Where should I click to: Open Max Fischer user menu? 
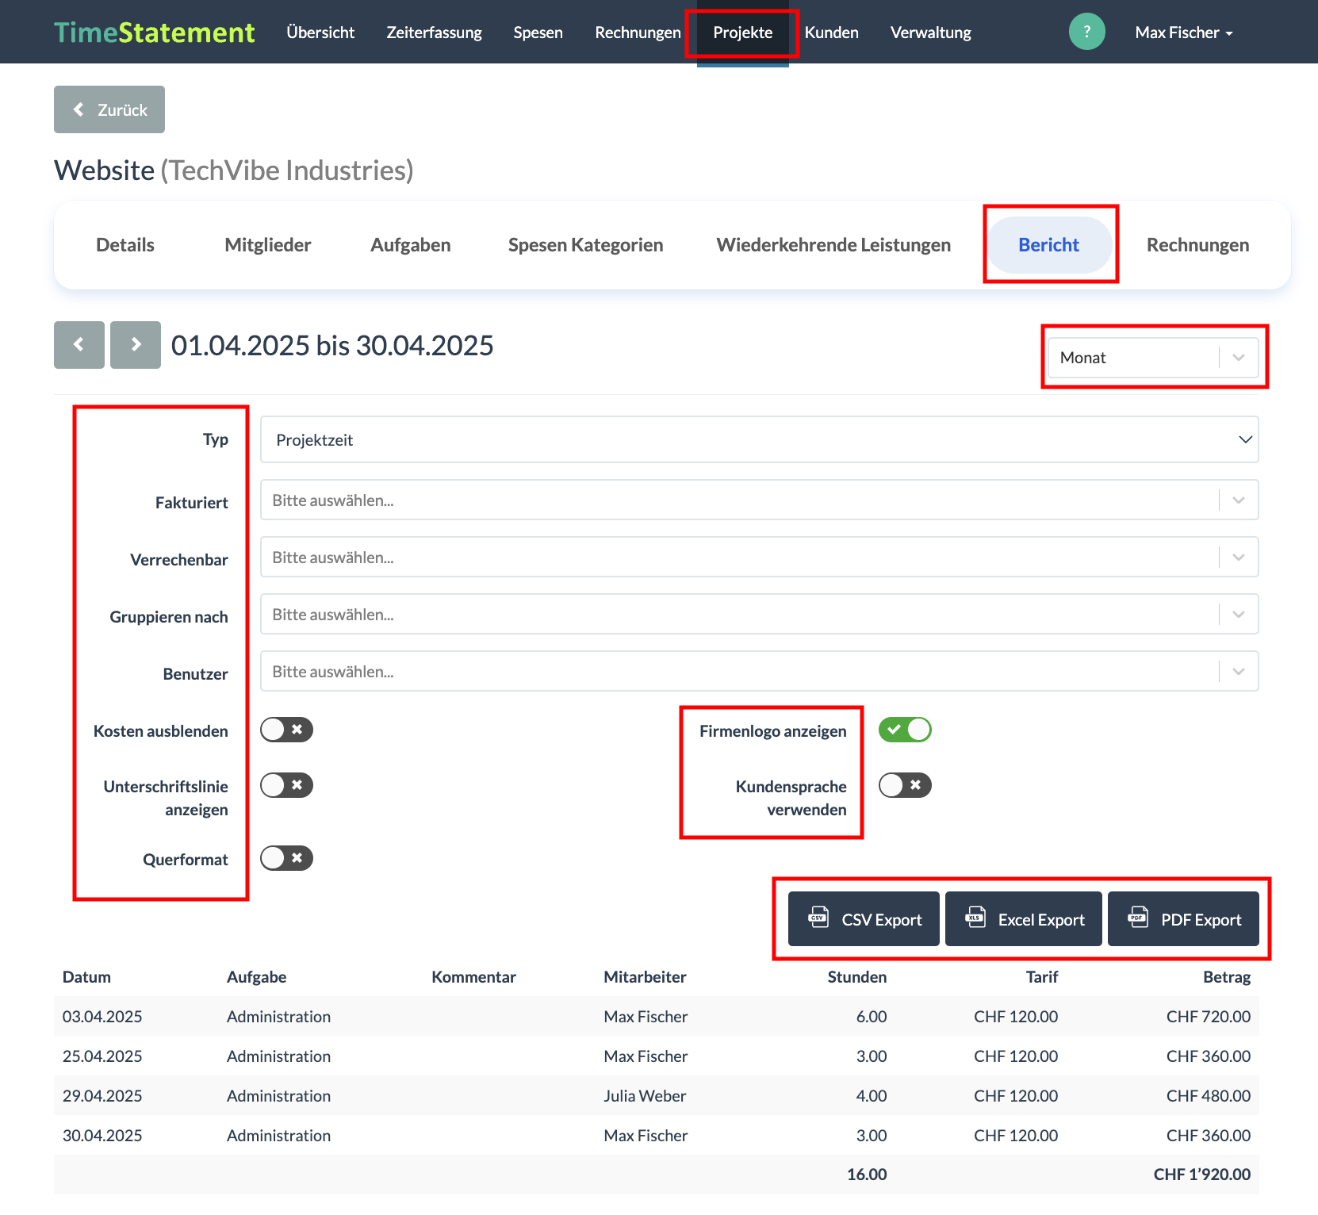[1184, 33]
